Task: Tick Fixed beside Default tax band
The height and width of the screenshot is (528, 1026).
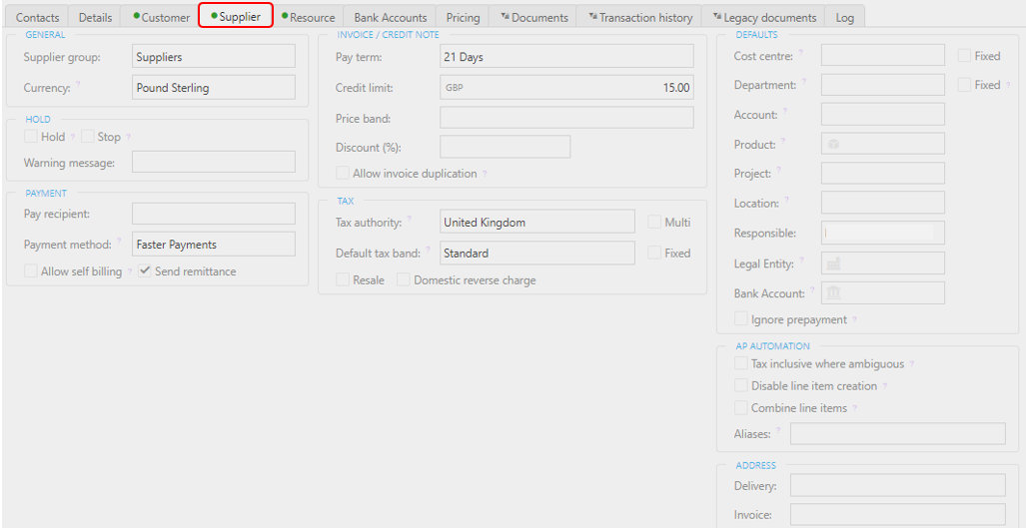Action: pos(654,253)
